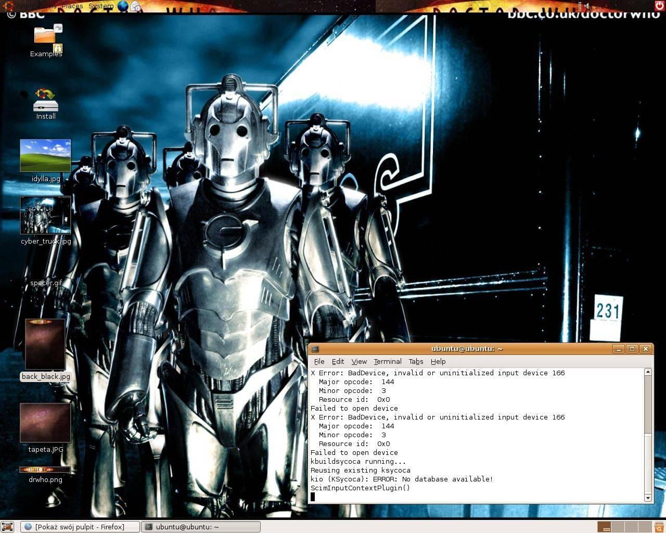Open the terminal Tabs menu
Screen dimensions: 666x533
tap(416, 361)
